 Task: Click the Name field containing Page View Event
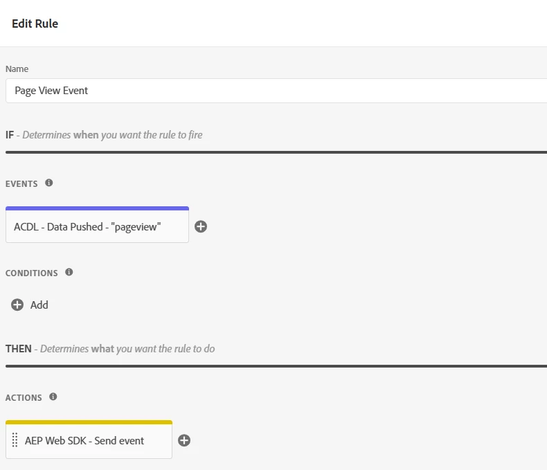[x=276, y=91]
